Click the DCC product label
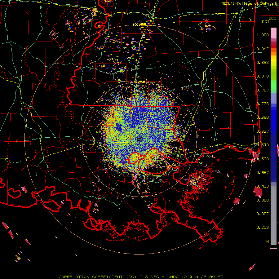 coord(272,19)
